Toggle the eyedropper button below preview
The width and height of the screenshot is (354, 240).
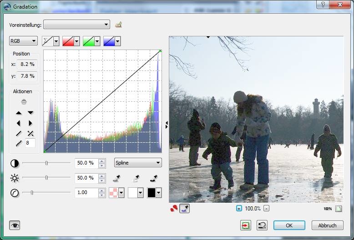click(x=185, y=209)
